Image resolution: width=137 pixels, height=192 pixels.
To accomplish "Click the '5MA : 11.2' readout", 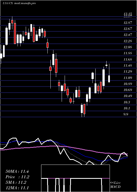I will coord(16,182).
